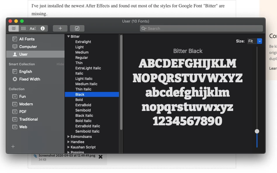The image size is (277, 173).
Task: Select Computer collection in sidebar
Action: pos(35,47)
